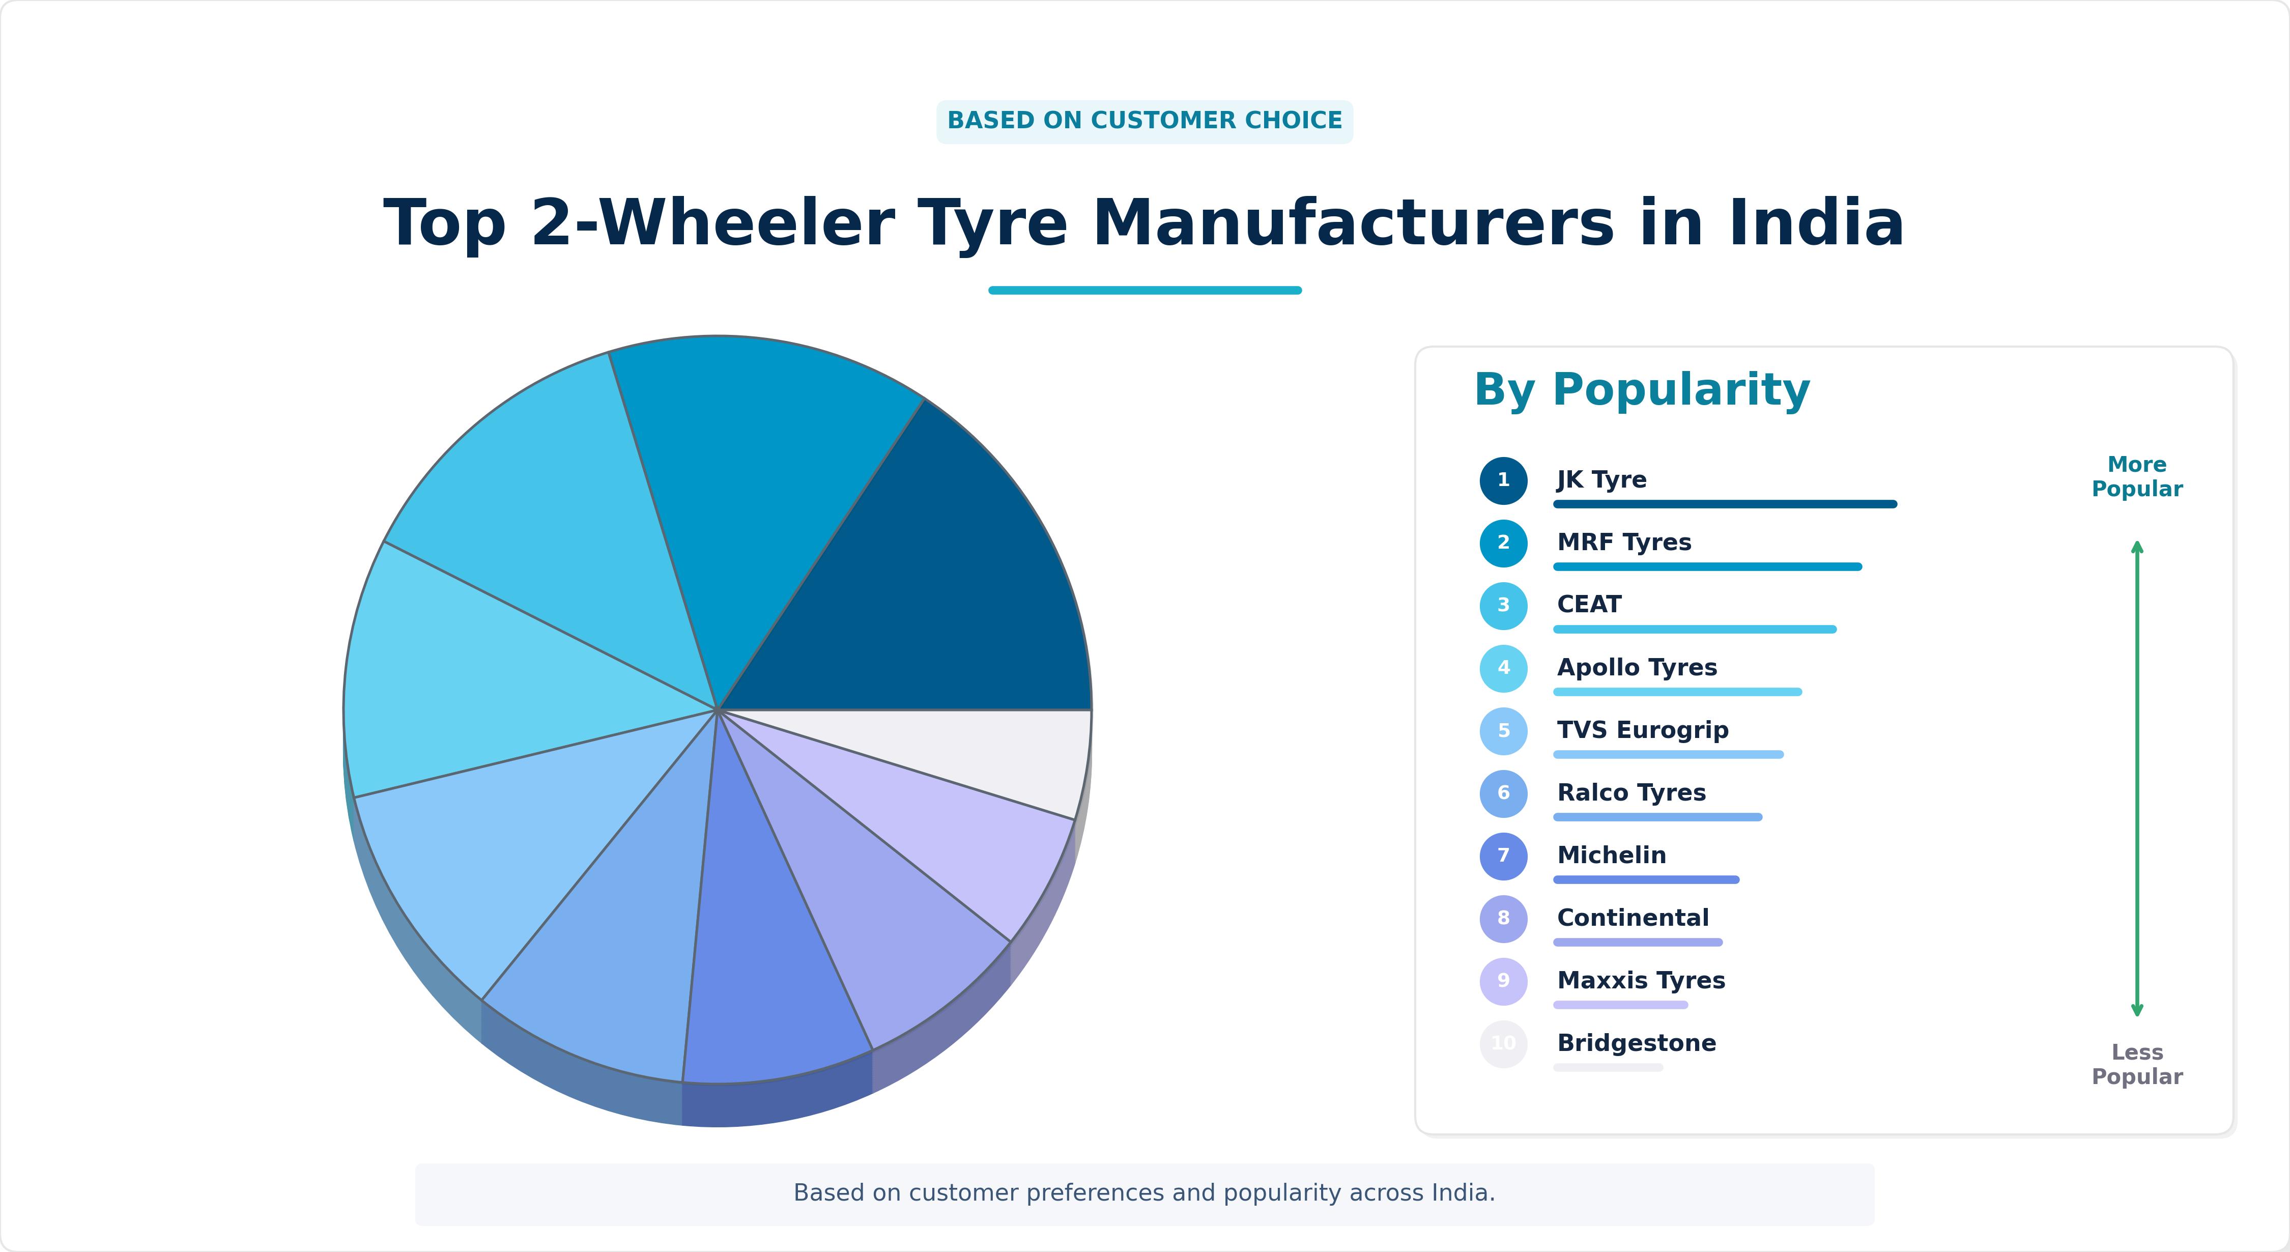
Task: Click the number 3 badge beside CEAT
Action: coord(1503,607)
